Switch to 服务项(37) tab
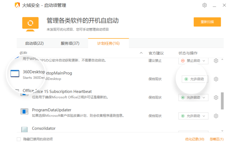231x146 pixels. [70, 43]
